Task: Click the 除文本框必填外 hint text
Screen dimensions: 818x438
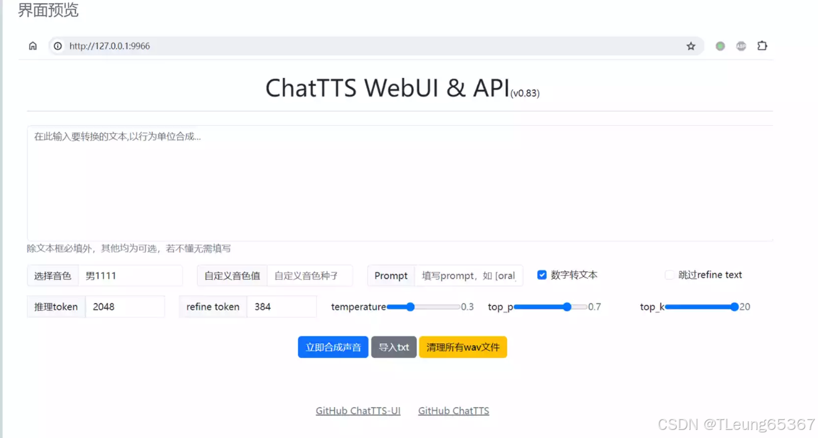Action: 129,248
